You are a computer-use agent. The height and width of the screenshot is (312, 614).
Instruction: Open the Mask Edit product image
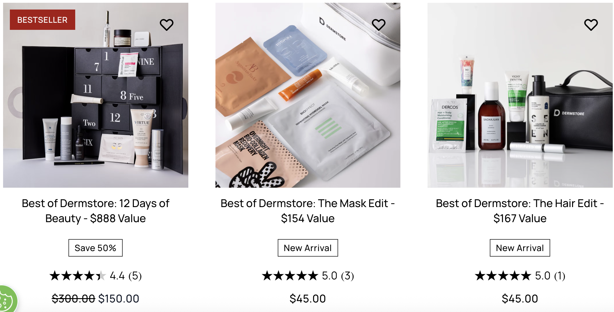pos(308,95)
